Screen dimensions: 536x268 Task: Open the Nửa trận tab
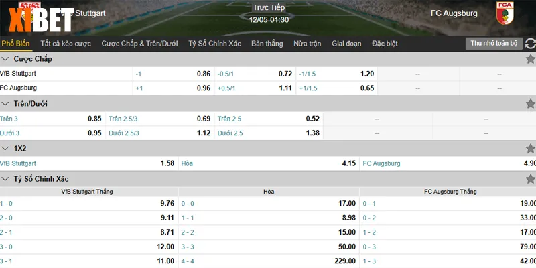point(307,44)
